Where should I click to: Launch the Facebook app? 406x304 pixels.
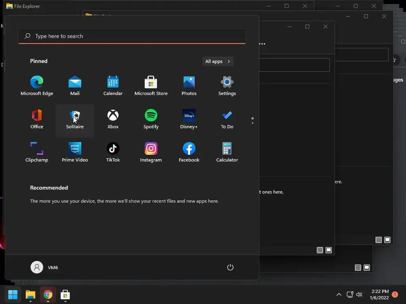click(189, 152)
